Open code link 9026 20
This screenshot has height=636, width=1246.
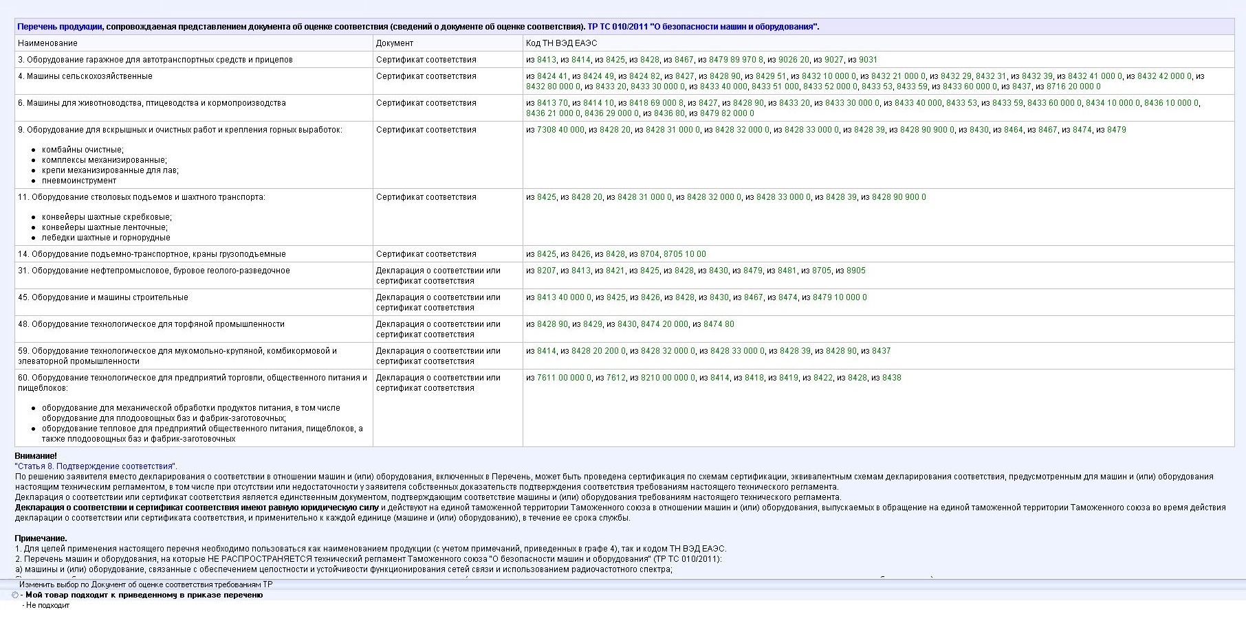(x=794, y=60)
